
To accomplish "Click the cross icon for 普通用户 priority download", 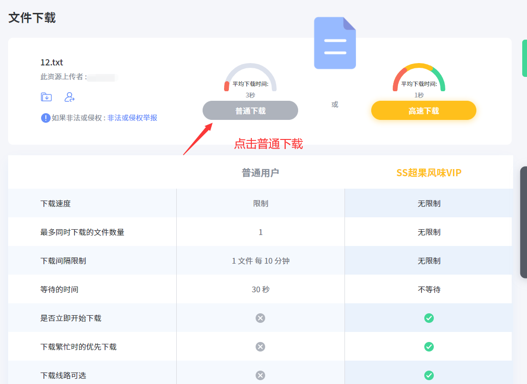I will 260,347.
